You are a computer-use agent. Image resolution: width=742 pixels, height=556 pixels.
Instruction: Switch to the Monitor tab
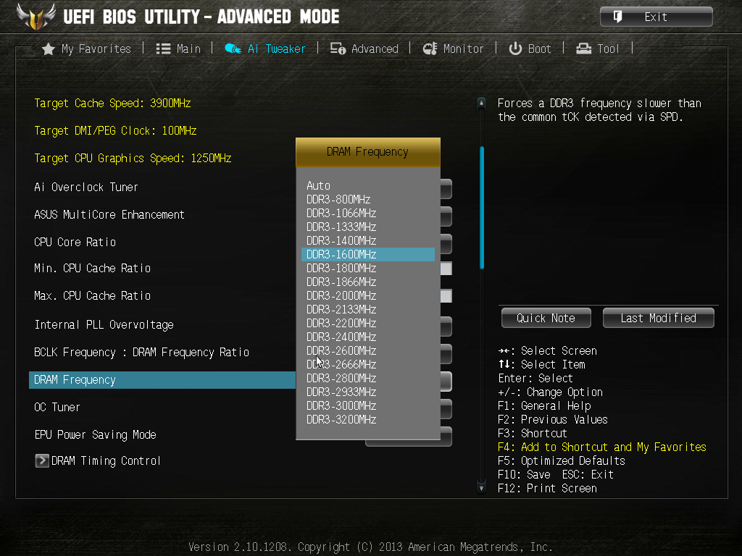pyautogui.click(x=454, y=49)
